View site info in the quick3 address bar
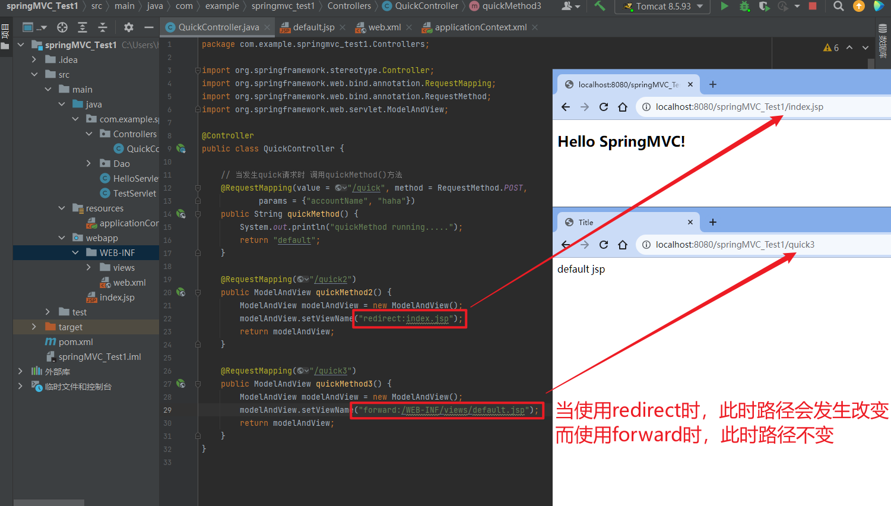The height and width of the screenshot is (506, 891). (x=646, y=245)
